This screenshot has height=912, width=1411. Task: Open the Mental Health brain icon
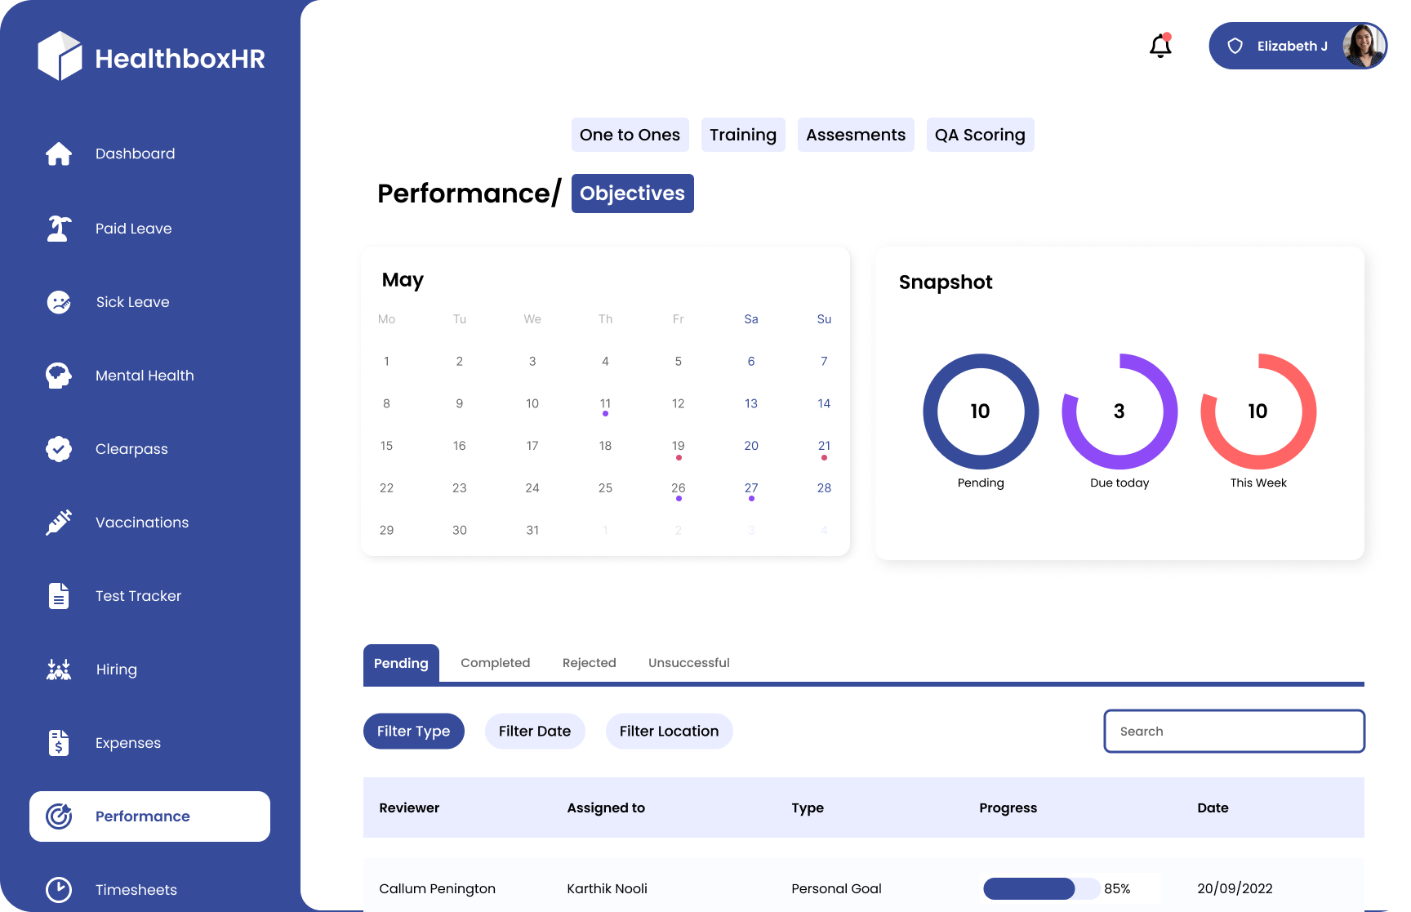point(58,375)
